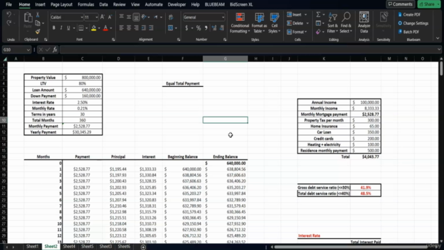This screenshot has width=444, height=250.
Task: Toggle Align Left
Action: pos(121,28)
